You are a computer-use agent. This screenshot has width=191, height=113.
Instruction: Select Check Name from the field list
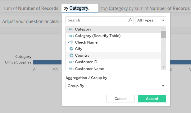coord(113,42)
